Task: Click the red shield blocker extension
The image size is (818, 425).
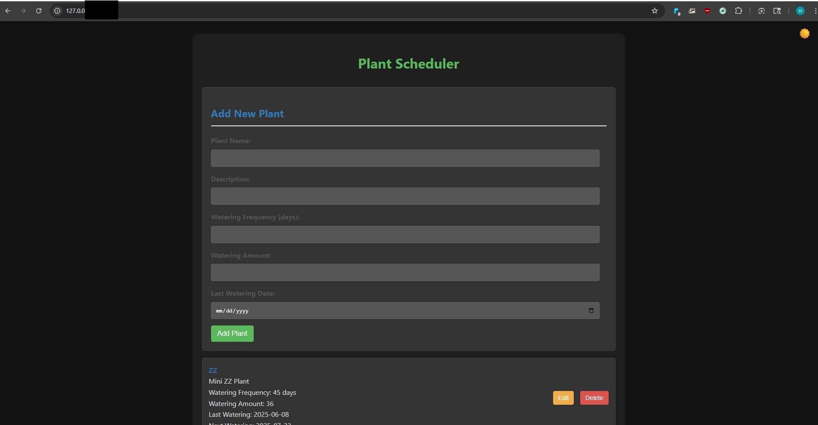Action: click(x=707, y=11)
